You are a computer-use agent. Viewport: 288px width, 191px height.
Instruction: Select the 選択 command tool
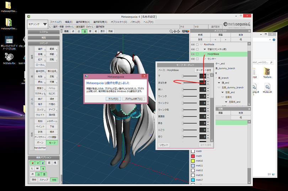pos(40,49)
